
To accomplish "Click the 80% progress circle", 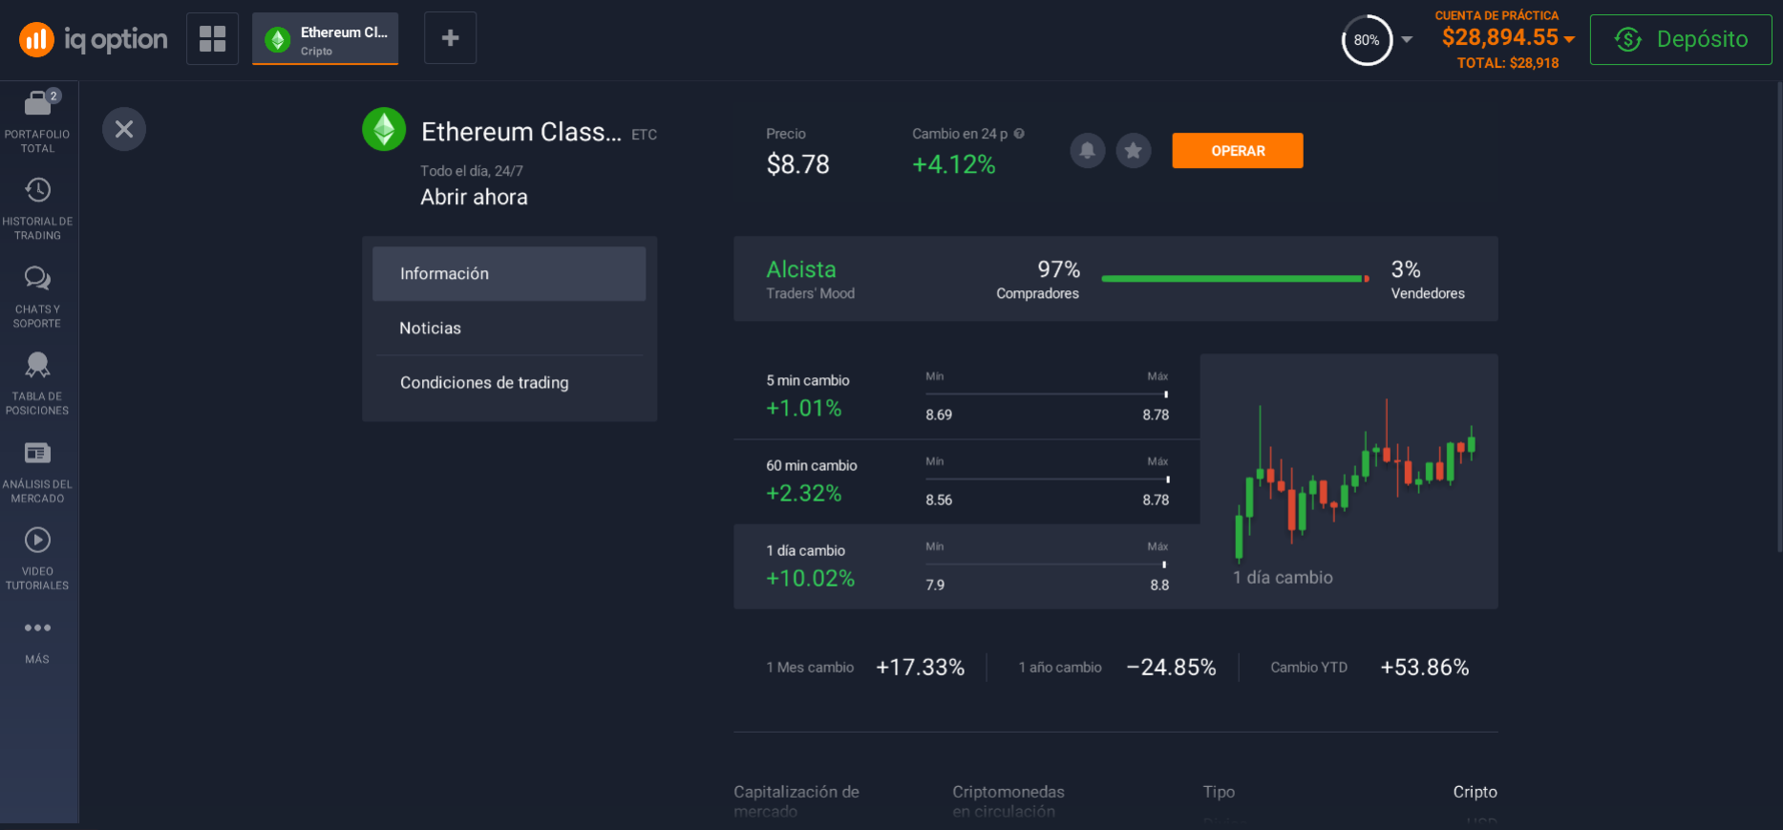I will (x=1367, y=40).
